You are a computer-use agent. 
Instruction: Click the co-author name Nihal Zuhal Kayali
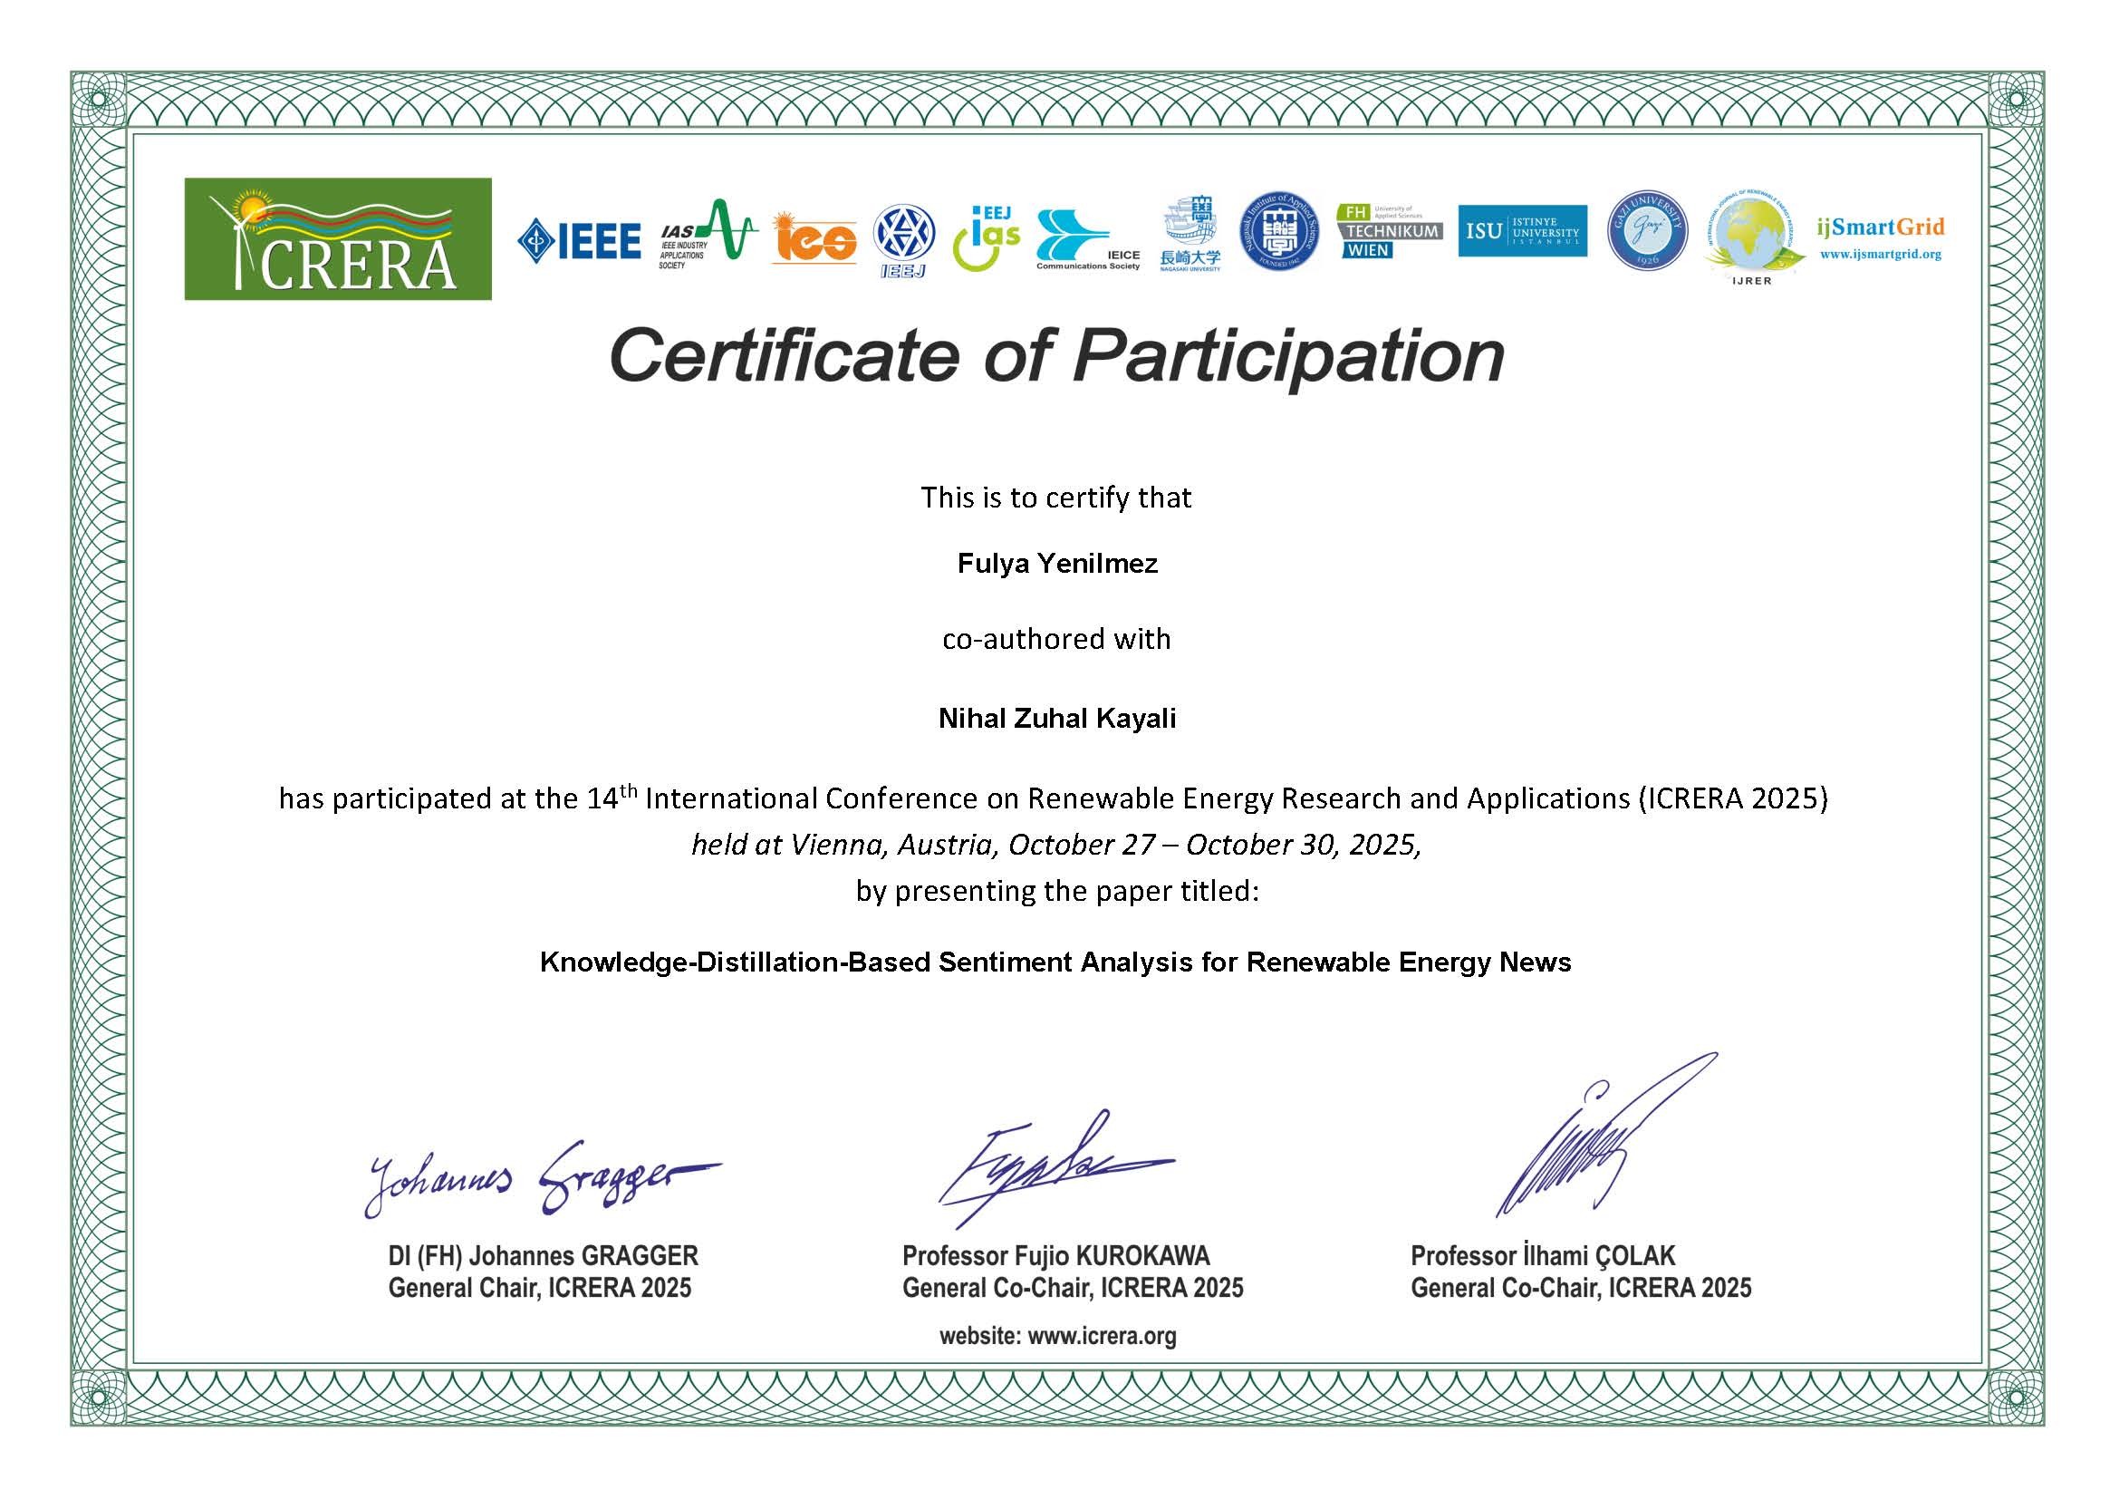[x=1056, y=718]
